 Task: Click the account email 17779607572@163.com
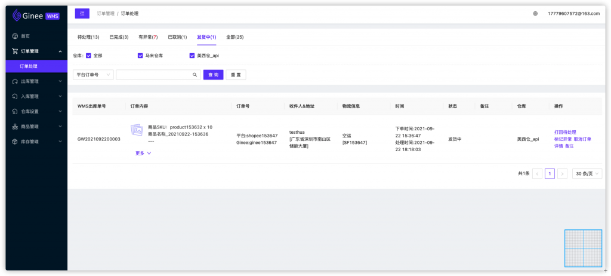point(573,13)
